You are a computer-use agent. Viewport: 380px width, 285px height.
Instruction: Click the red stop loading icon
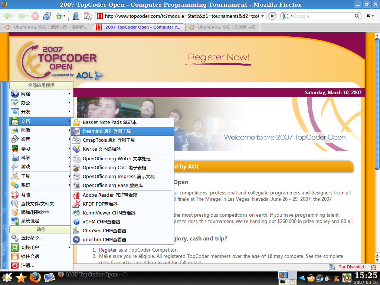tap(35, 16)
